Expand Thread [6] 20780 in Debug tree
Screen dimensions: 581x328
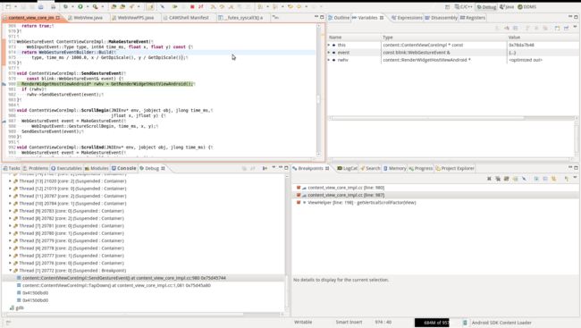(x=10, y=233)
